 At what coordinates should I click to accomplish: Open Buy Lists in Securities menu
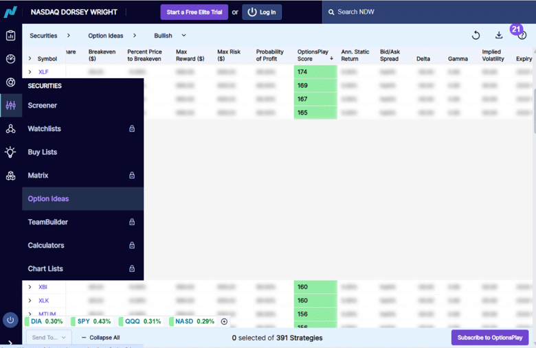(82, 152)
